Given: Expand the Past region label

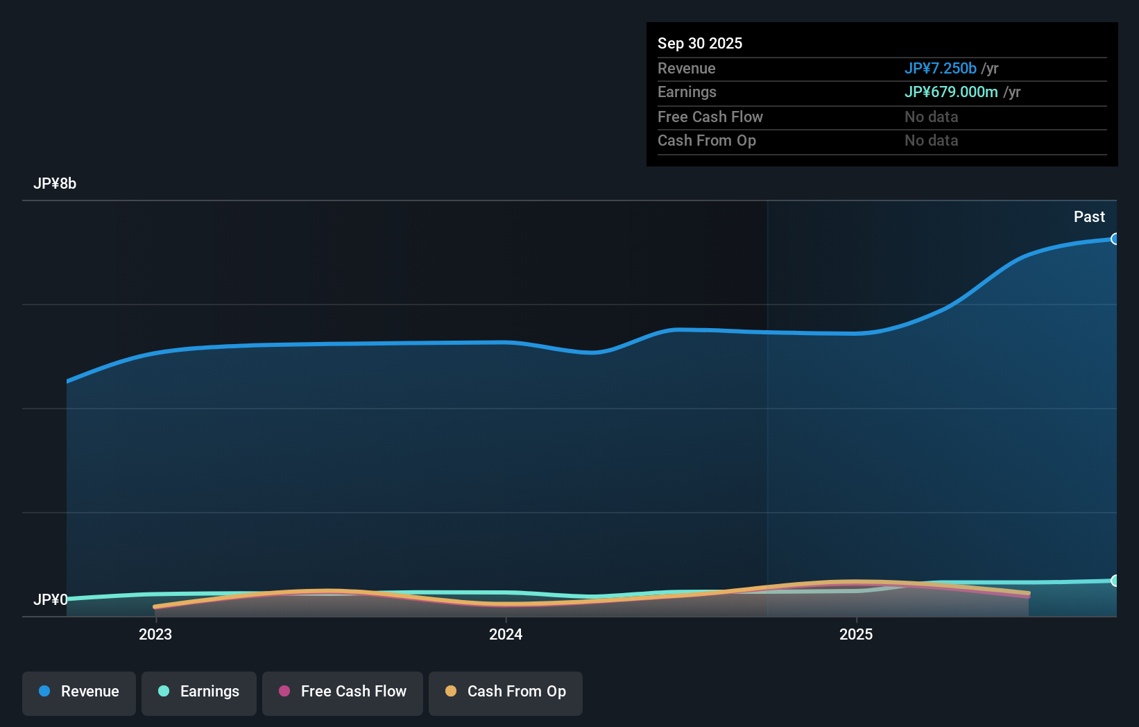Looking at the screenshot, I should point(1089,216).
